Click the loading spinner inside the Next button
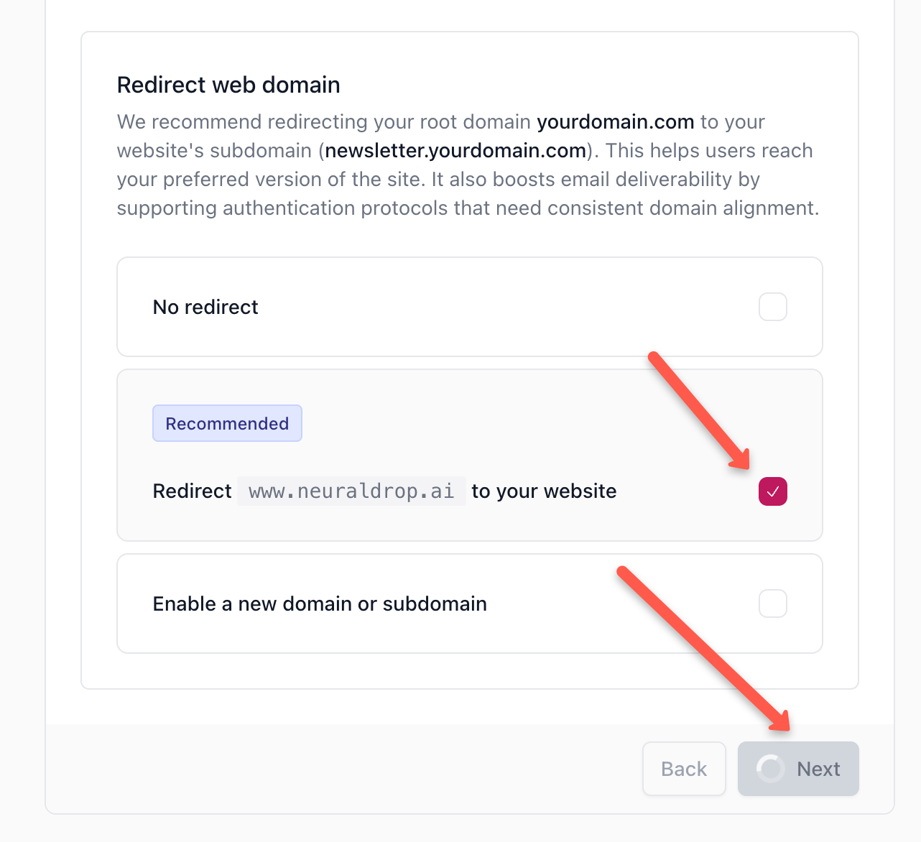 [771, 769]
